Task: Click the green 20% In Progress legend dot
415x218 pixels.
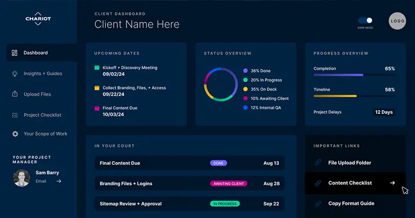Action: coord(245,80)
